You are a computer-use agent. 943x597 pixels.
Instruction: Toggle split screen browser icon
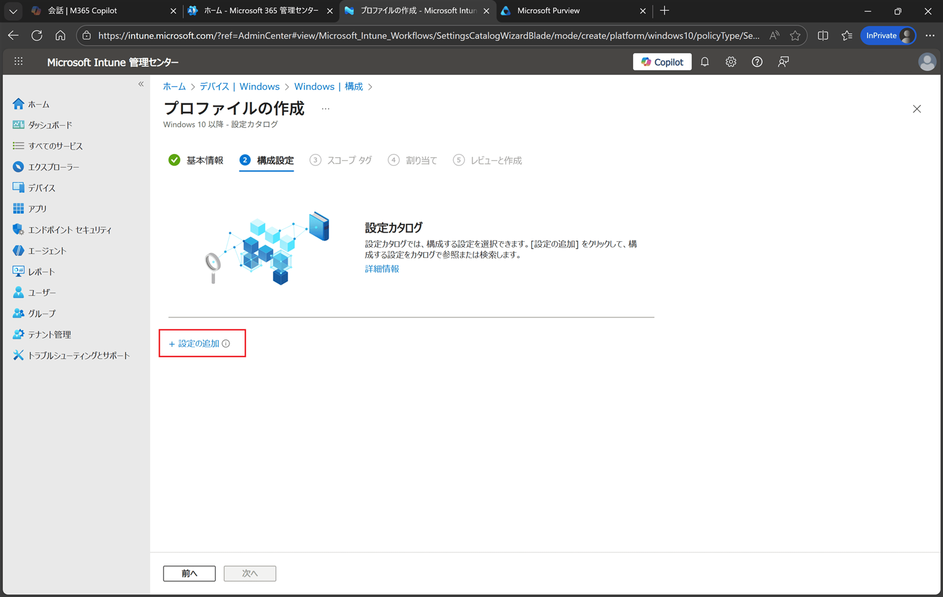(x=823, y=36)
